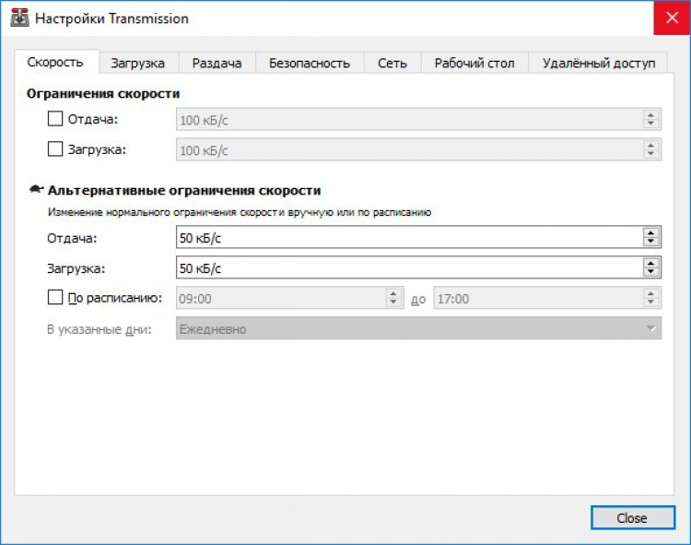691x545 pixels.
Task: Click the turtle icon for alternative limits
Action: [36, 190]
